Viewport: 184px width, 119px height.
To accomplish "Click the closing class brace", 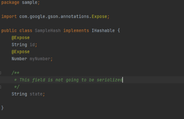I will 2,108.
